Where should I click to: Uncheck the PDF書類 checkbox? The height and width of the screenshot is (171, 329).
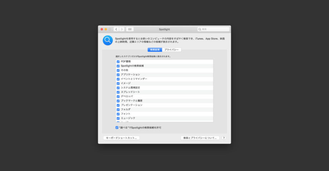118,62
